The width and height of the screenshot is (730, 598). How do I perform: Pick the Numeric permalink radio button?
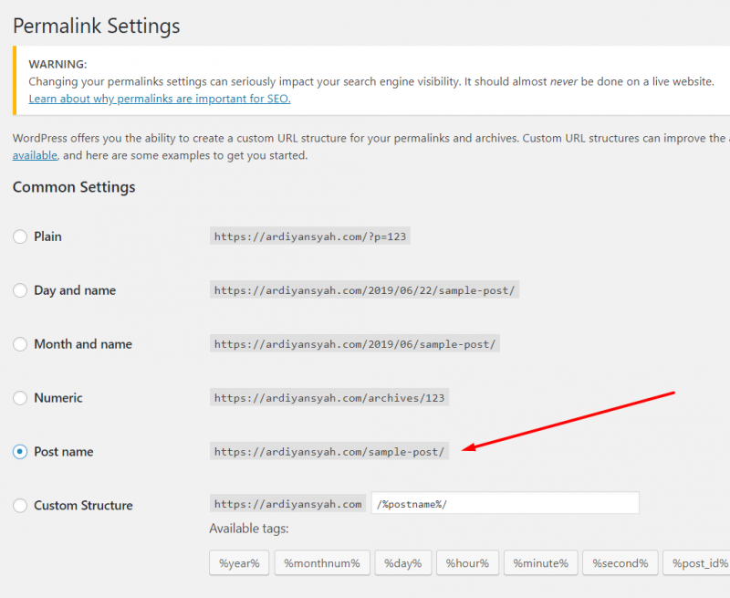coord(20,398)
